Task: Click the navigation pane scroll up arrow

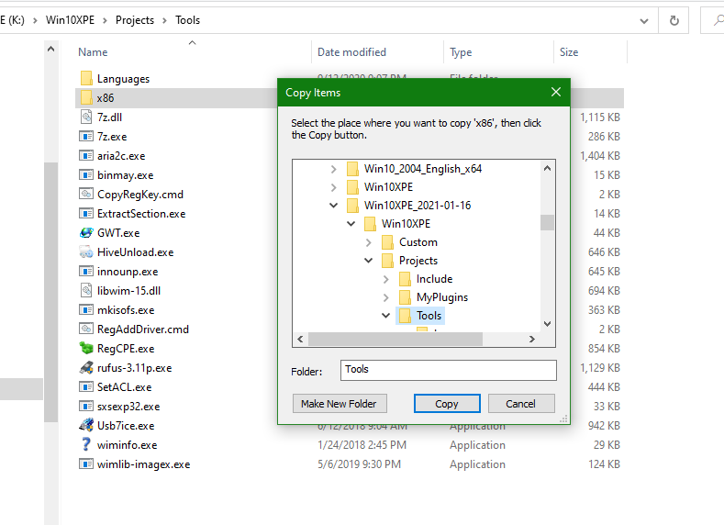Action: pos(50,49)
